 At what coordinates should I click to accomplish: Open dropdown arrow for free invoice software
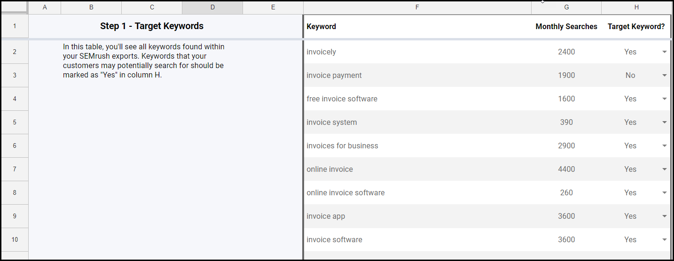click(664, 99)
